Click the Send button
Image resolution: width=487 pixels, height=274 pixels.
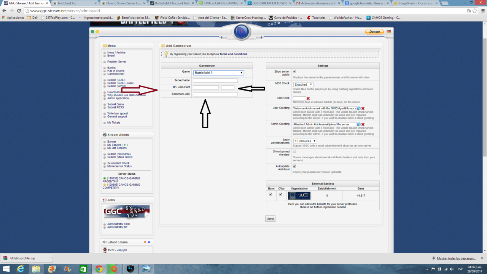click(x=270, y=219)
